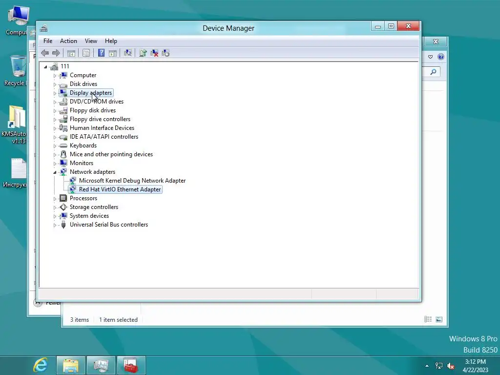Click the Disk drives icon
This screenshot has height=375, width=500.
point(63,84)
